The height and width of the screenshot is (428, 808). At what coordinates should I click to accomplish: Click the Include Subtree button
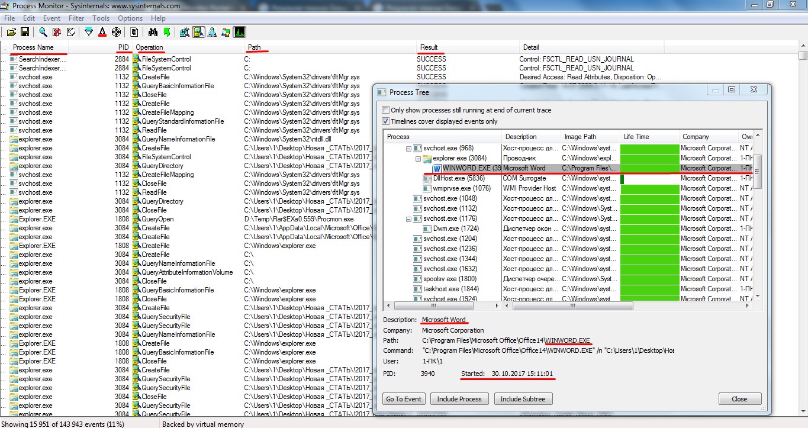click(523, 399)
